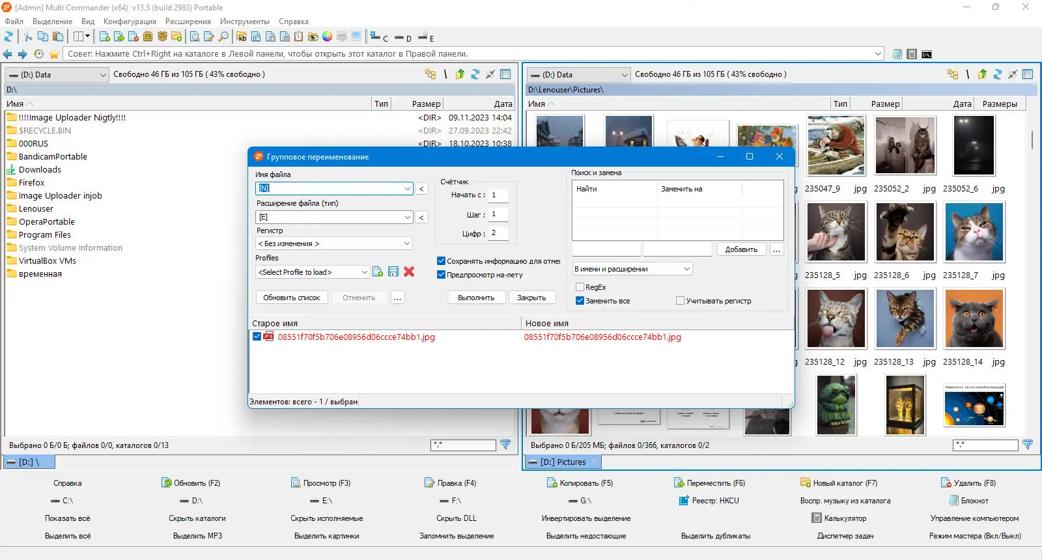The height and width of the screenshot is (560, 1042).
Task: Uncheck 'Заменить все' checkbox
Action: [580, 301]
